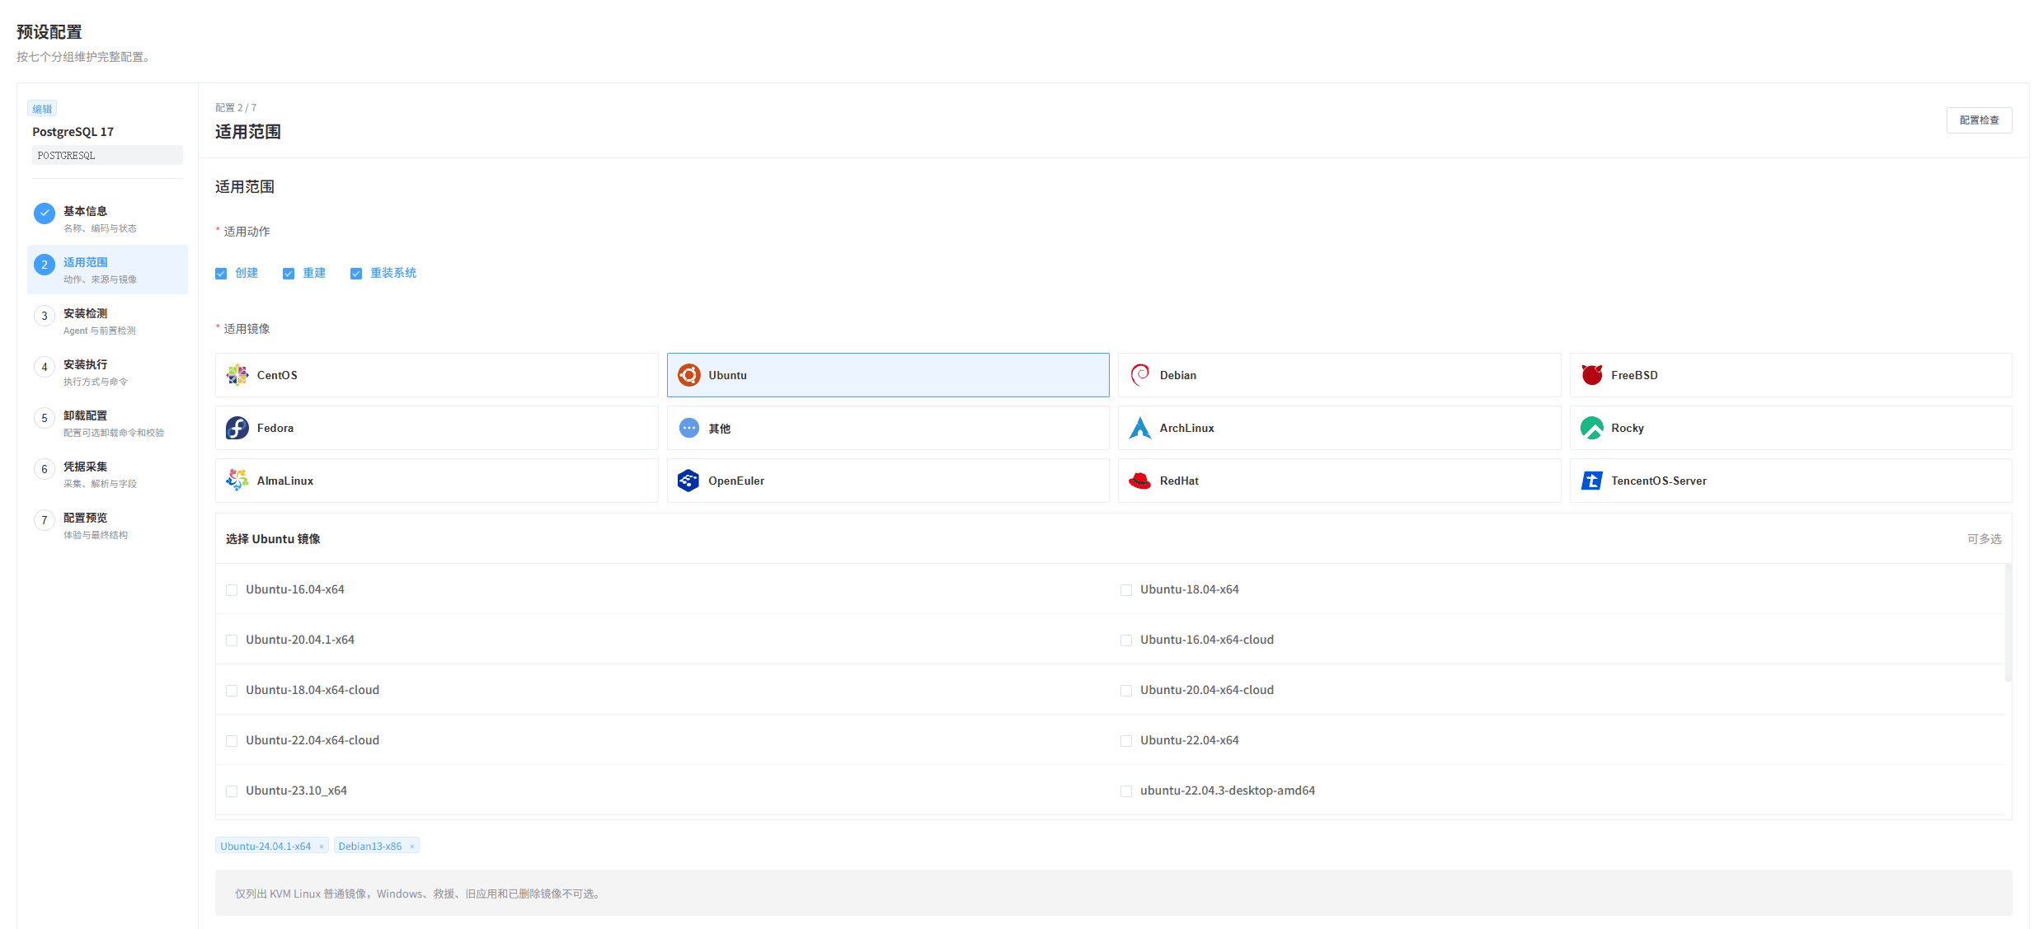Choose the TencentOS-Server icon

click(1591, 481)
